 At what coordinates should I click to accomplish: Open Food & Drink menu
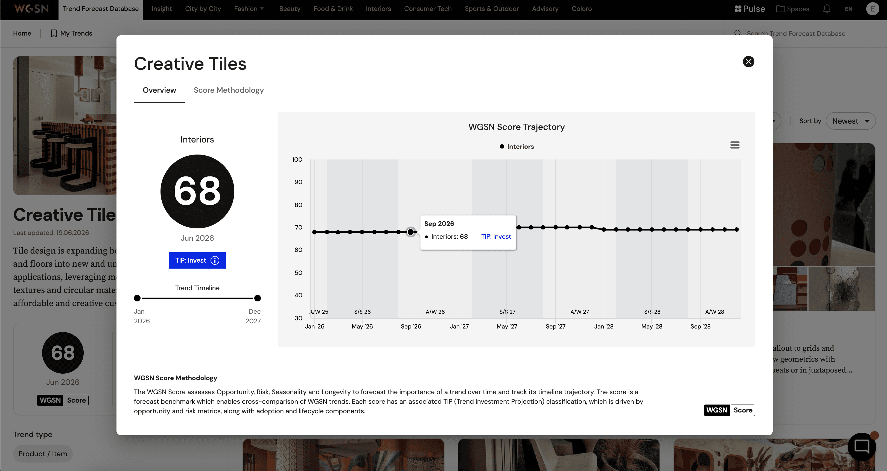pos(333,9)
